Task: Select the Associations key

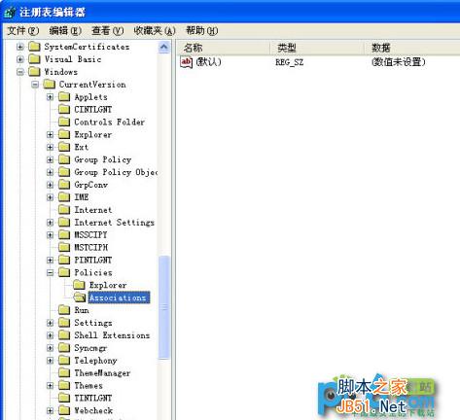Action: [x=119, y=297]
